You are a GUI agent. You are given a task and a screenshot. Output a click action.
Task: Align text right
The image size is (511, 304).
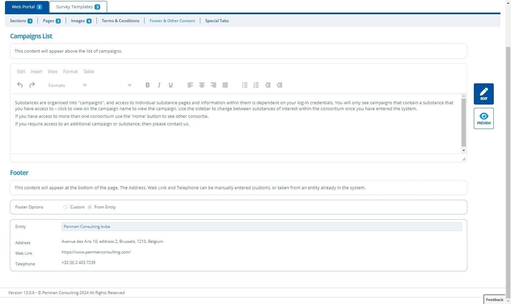[214, 85]
